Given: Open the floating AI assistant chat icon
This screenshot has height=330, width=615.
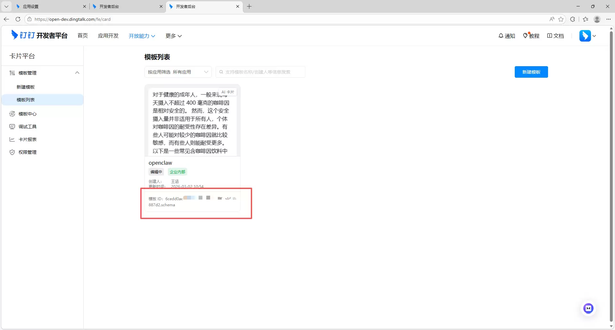Looking at the screenshot, I should click(x=588, y=308).
